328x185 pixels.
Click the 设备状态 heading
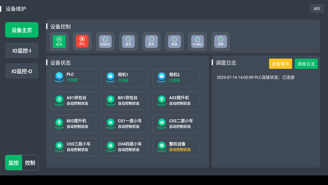pos(60,63)
